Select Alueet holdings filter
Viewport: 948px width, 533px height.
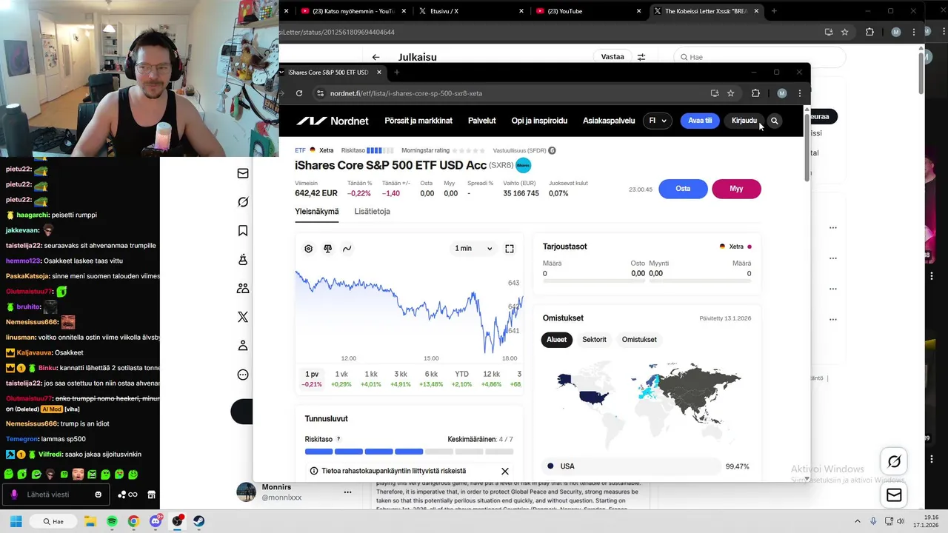556,340
